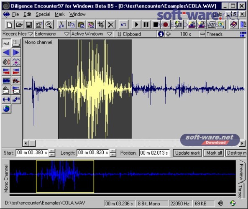The height and width of the screenshot is (209, 248).
Task: Click the Destroy mark button
Action: point(236,153)
